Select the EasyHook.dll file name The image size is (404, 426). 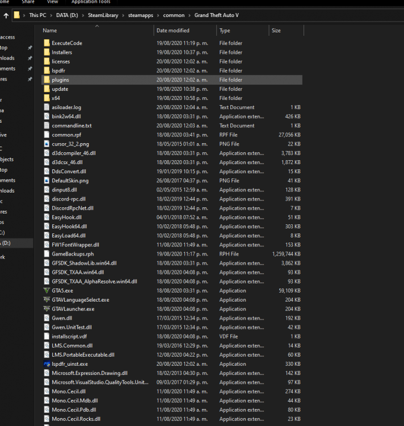coord(67,218)
